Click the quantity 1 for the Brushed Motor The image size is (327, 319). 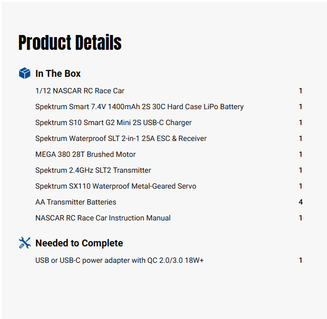[x=300, y=154]
